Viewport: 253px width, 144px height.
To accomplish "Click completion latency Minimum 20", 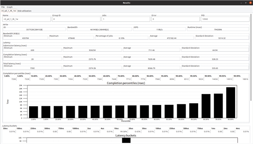I will 32,59.
